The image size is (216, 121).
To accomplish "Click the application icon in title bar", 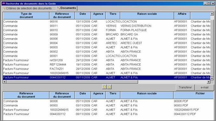I will pyautogui.click(x=3, y=3).
